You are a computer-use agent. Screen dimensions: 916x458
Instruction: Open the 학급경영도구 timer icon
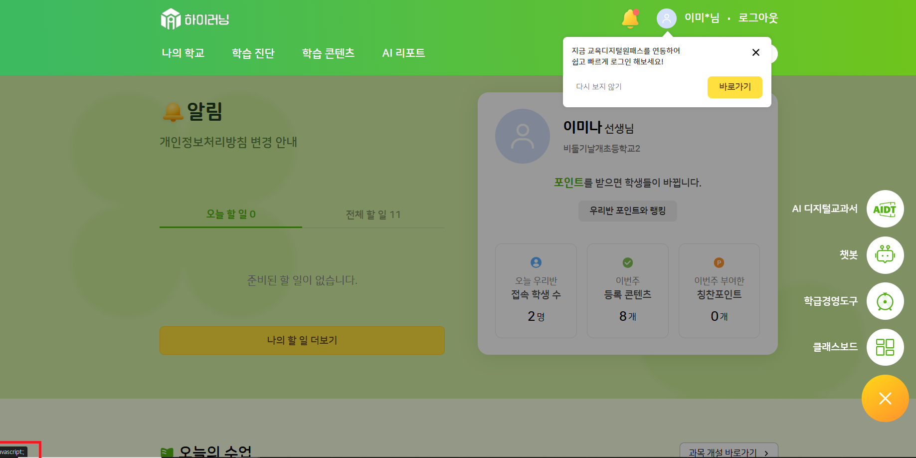(885, 301)
